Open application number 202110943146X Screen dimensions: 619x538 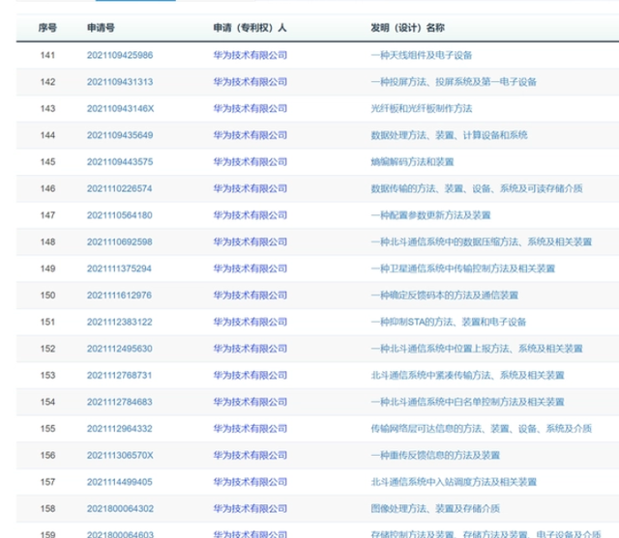point(120,108)
